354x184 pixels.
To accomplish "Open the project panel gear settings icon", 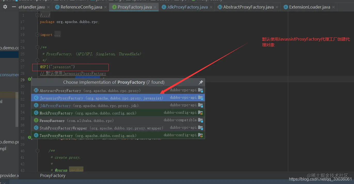I will tap(5, 7).
